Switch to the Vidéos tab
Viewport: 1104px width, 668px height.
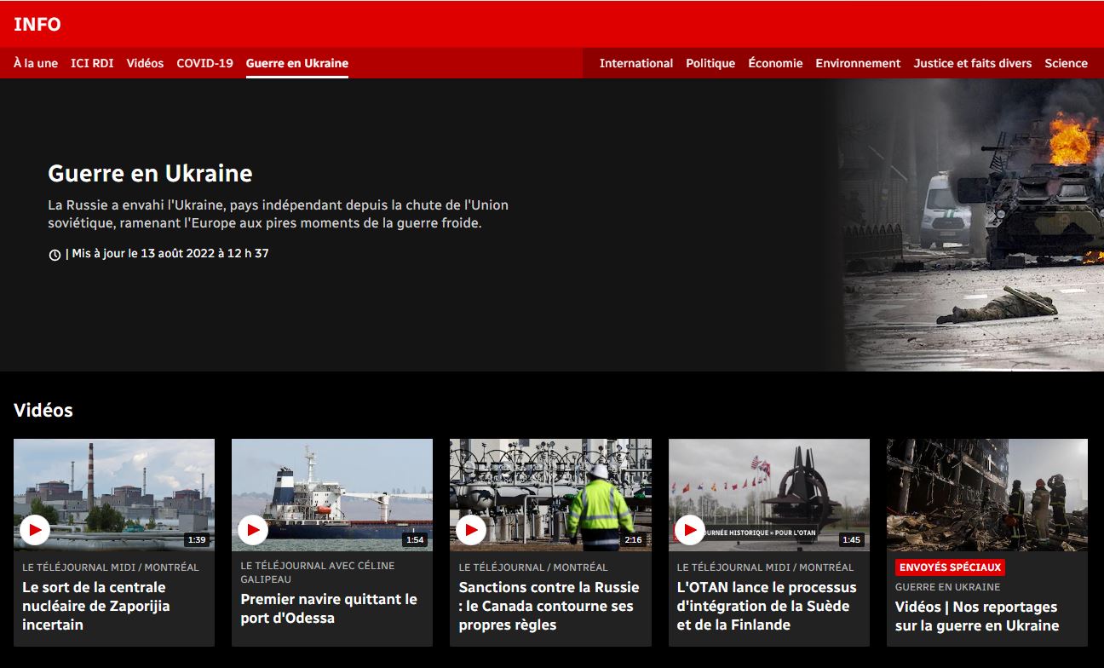click(145, 63)
